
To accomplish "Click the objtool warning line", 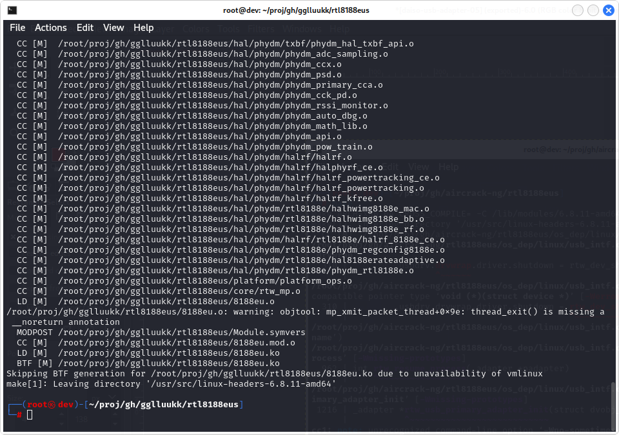I will point(304,311).
